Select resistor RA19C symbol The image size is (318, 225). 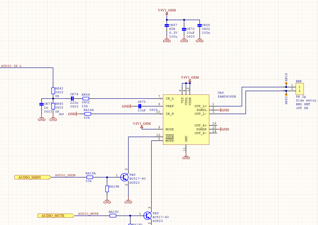coord(113,216)
